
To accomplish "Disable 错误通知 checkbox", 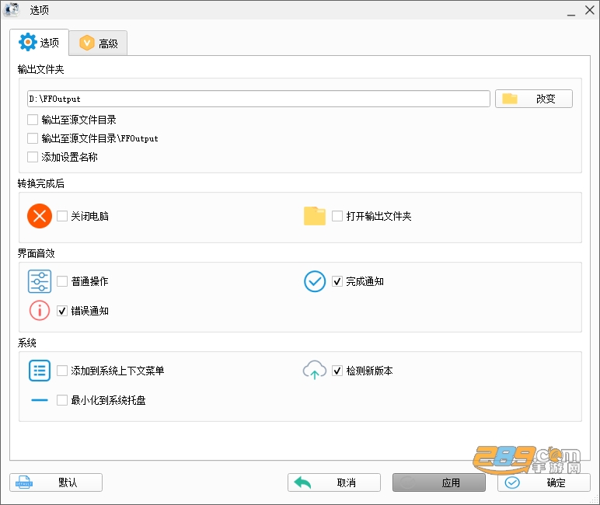I will pyautogui.click(x=62, y=311).
